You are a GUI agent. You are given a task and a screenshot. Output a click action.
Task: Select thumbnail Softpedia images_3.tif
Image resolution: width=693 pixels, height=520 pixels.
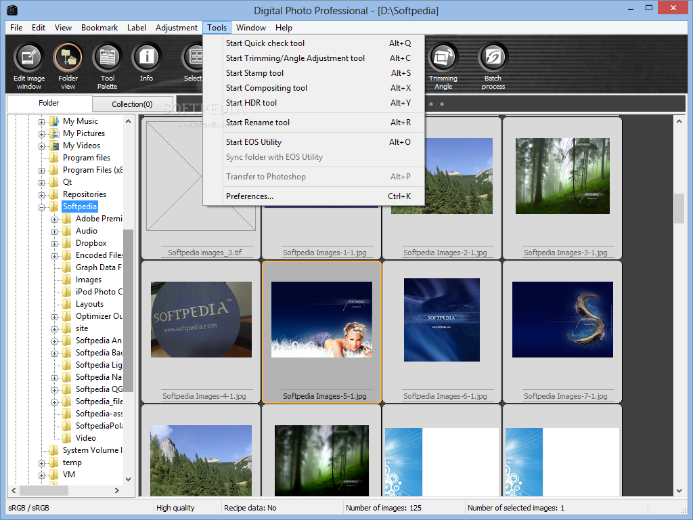[201, 188]
